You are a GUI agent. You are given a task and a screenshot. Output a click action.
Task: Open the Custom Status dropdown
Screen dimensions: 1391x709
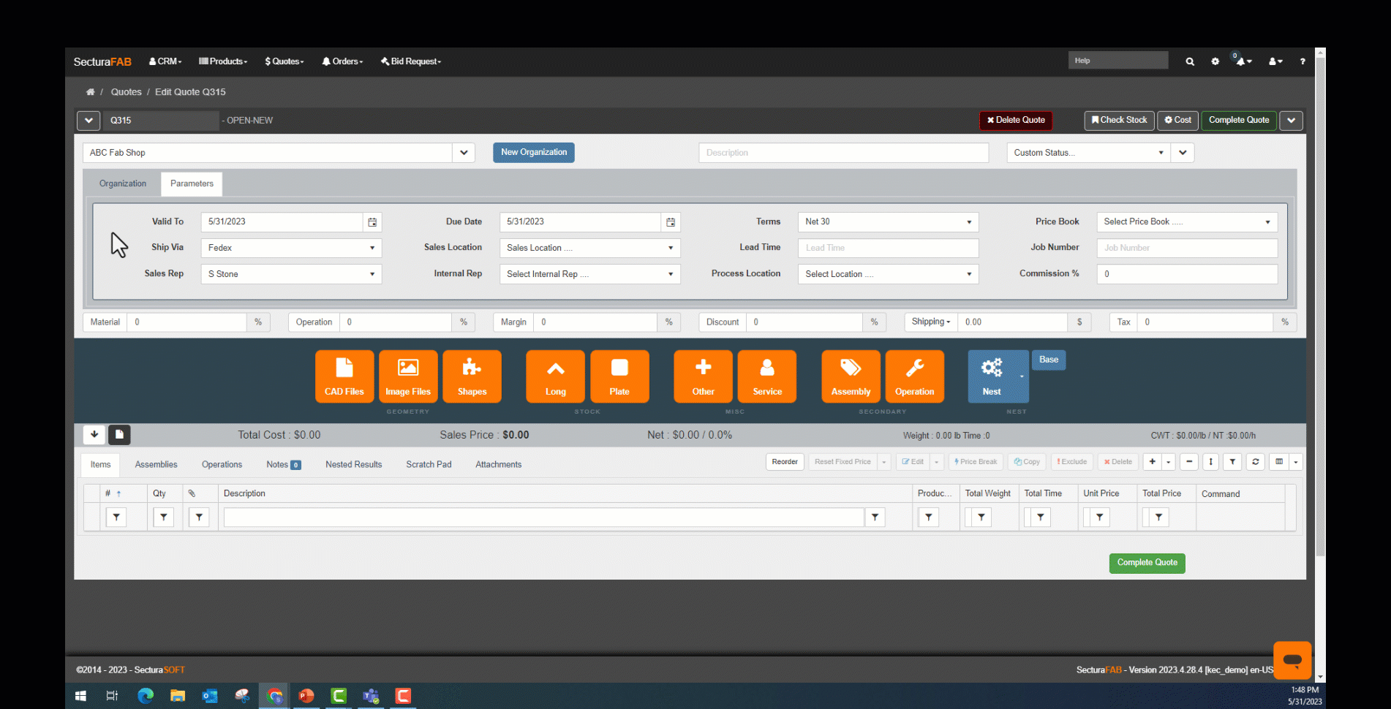click(x=1087, y=153)
